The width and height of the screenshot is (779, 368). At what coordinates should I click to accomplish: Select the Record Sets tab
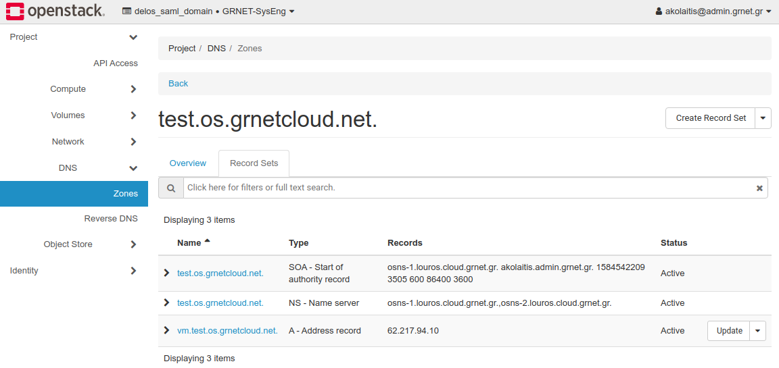coord(254,163)
